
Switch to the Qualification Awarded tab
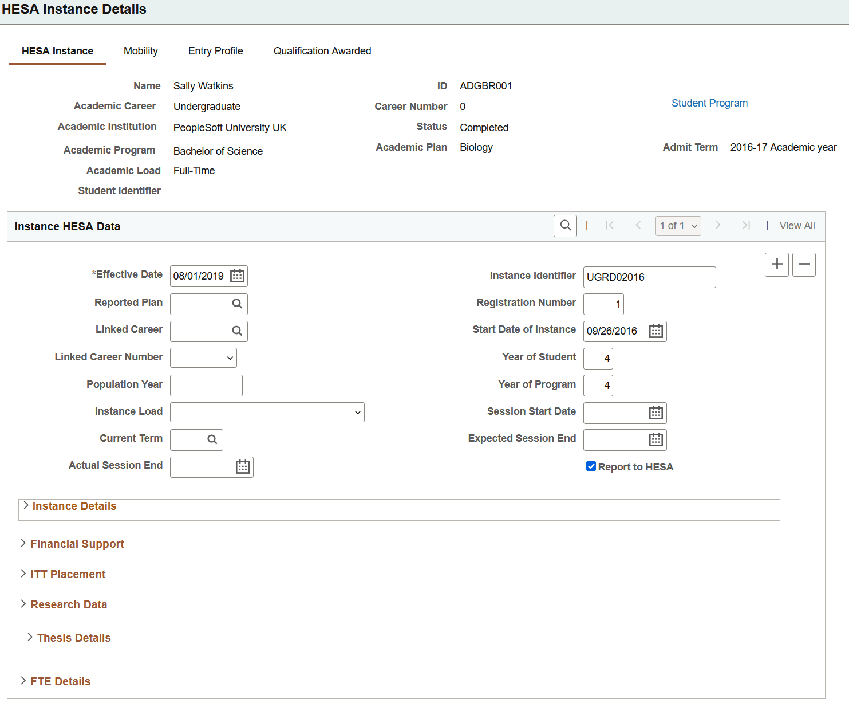[x=322, y=51]
